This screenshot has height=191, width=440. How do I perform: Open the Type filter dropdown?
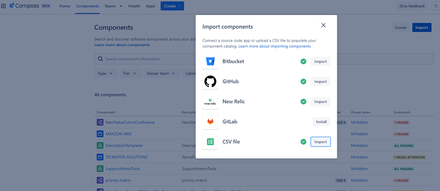click(x=105, y=73)
